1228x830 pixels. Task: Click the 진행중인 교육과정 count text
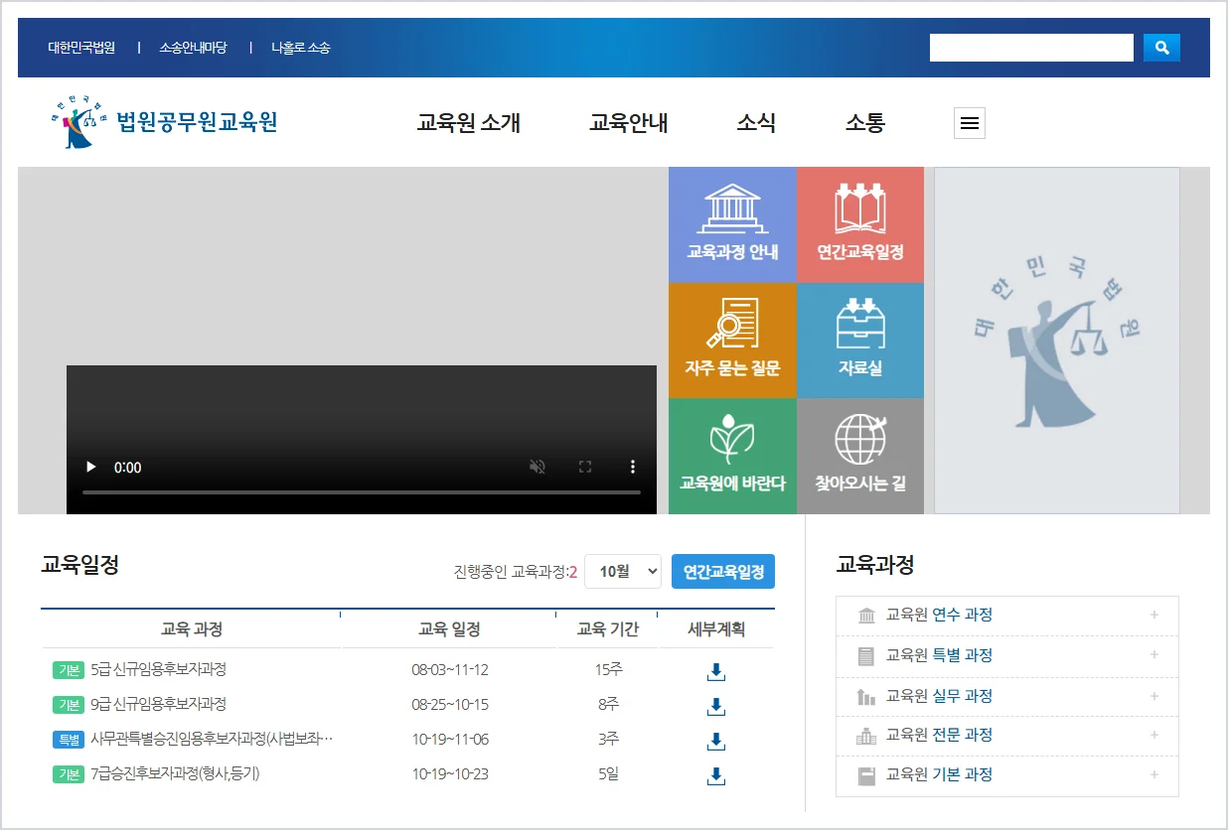pyautogui.click(x=516, y=572)
